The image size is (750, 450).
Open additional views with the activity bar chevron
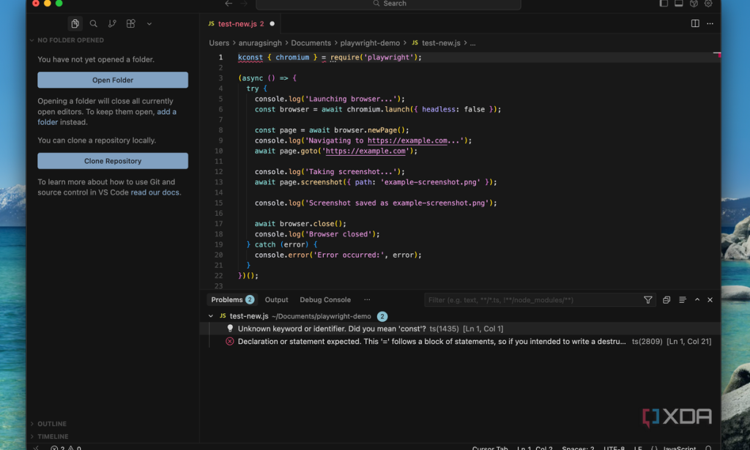point(149,23)
